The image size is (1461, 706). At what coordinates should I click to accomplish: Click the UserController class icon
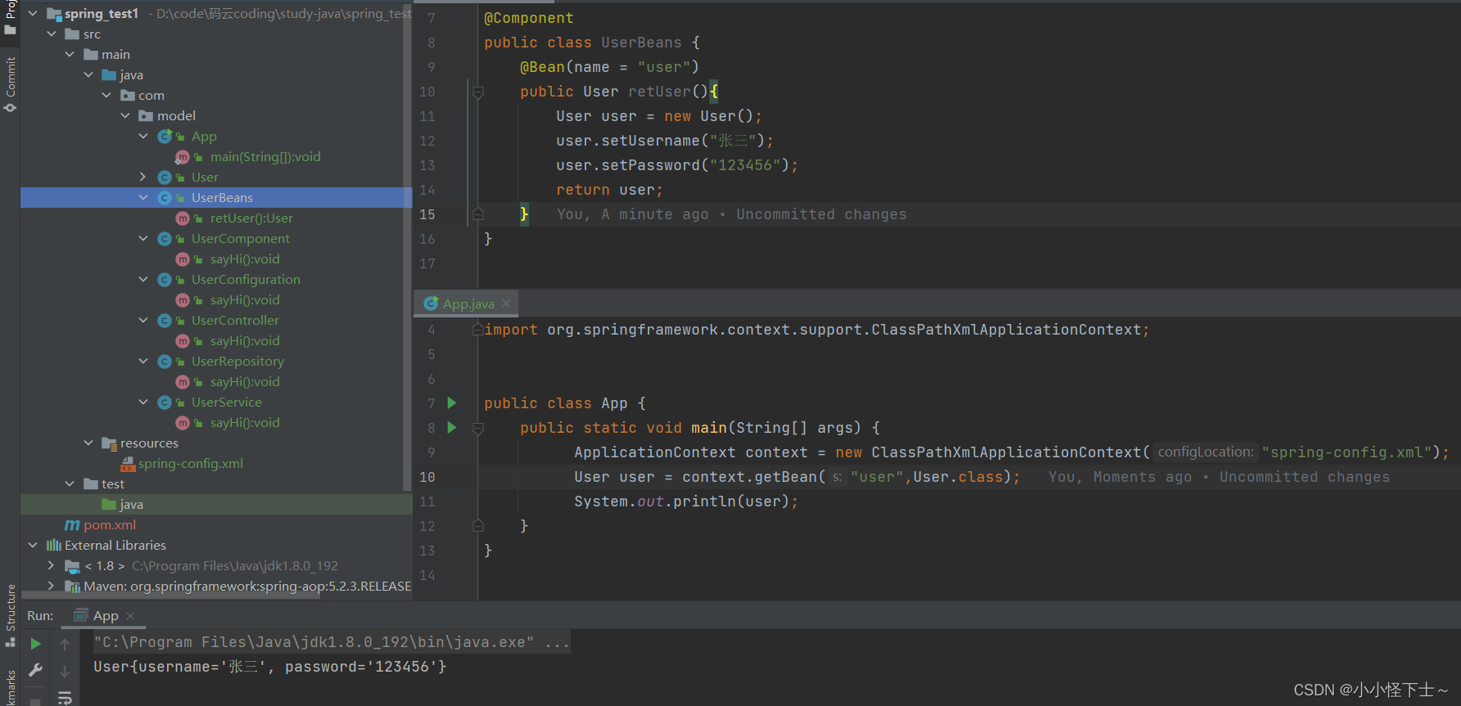pos(165,321)
